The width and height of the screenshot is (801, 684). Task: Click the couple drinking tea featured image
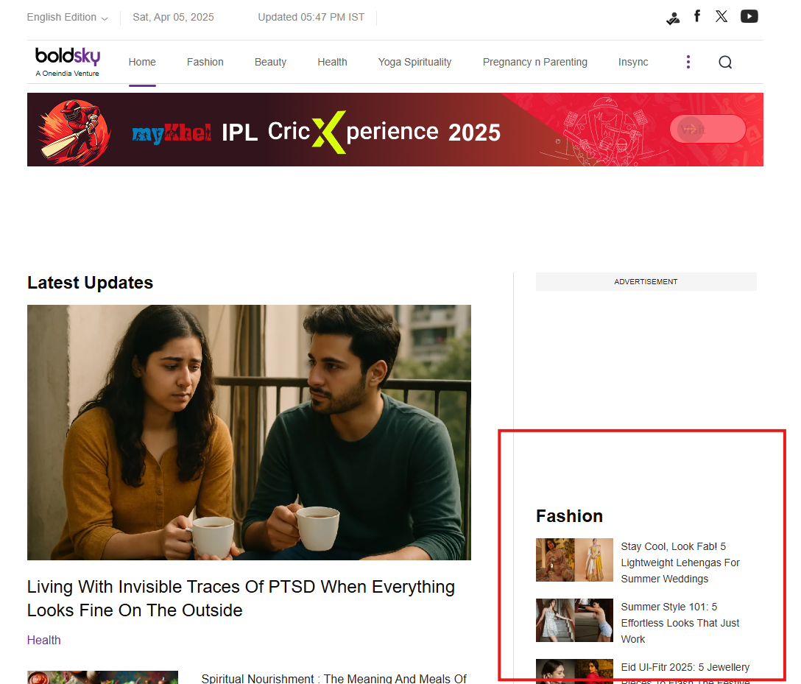249,432
